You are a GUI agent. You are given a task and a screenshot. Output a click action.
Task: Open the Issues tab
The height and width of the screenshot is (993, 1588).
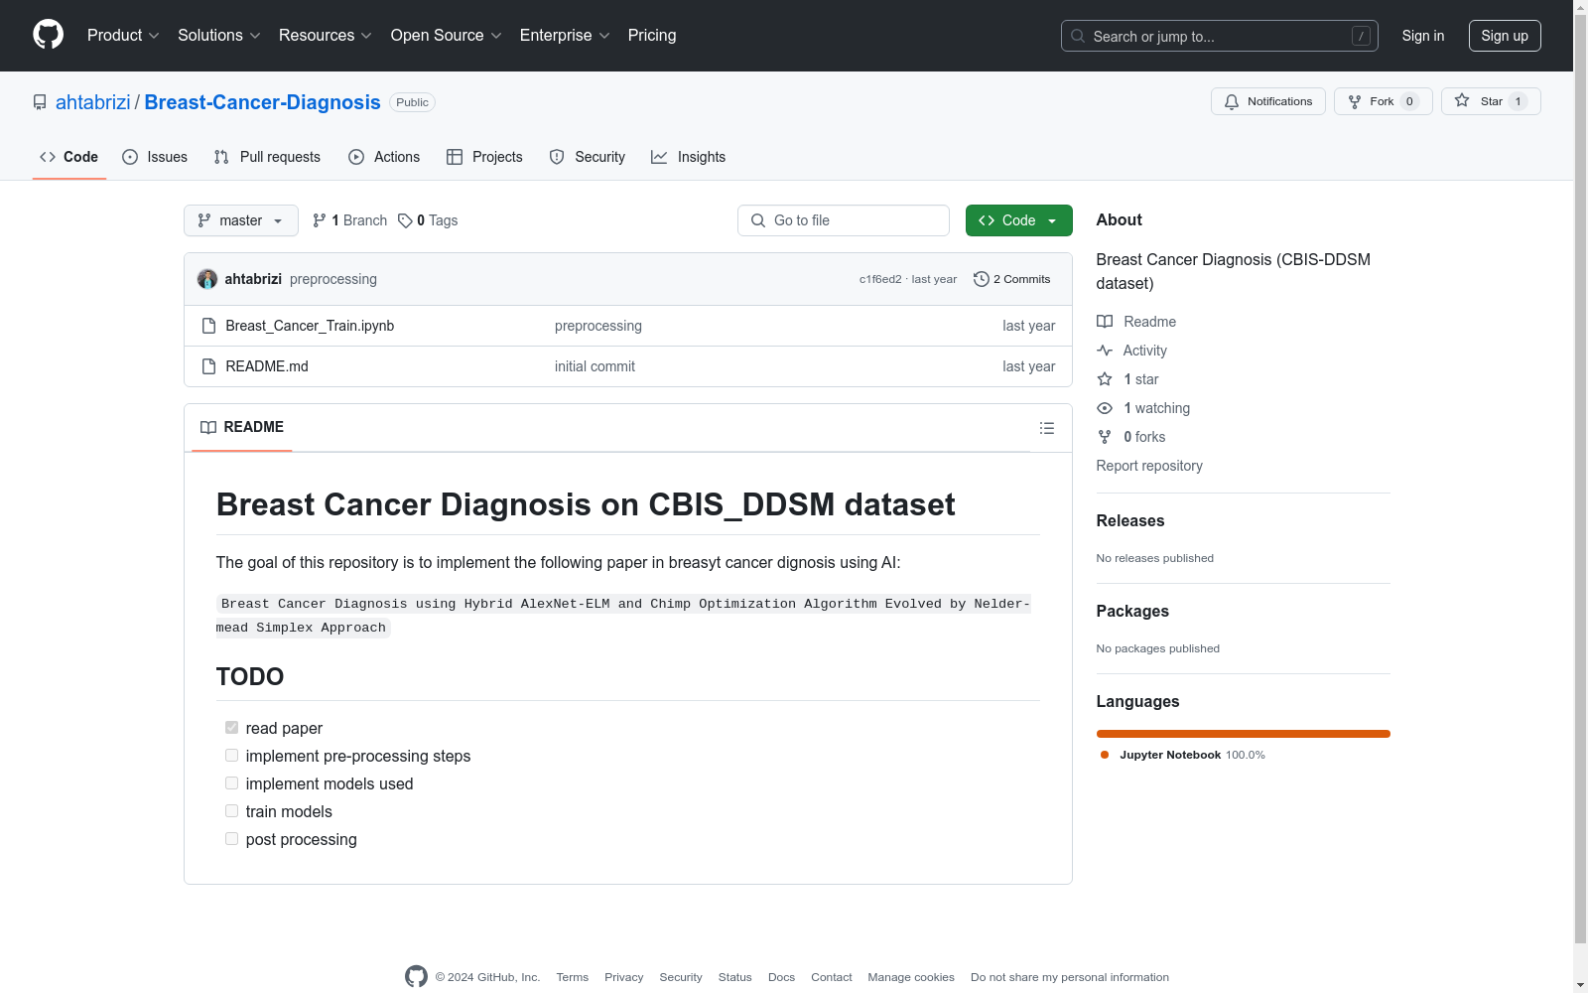click(x=155, y=157)
